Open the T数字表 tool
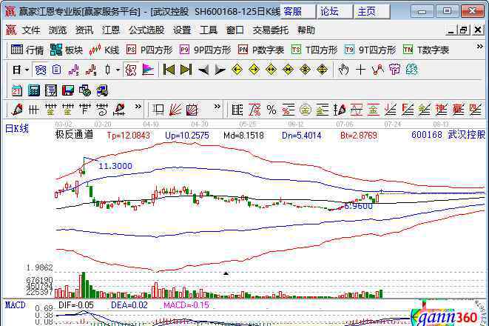 point(426,50)
